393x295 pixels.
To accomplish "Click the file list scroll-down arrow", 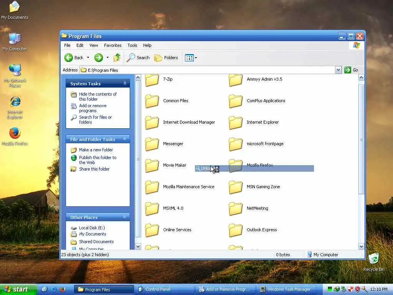I will (x=361, y=247).
